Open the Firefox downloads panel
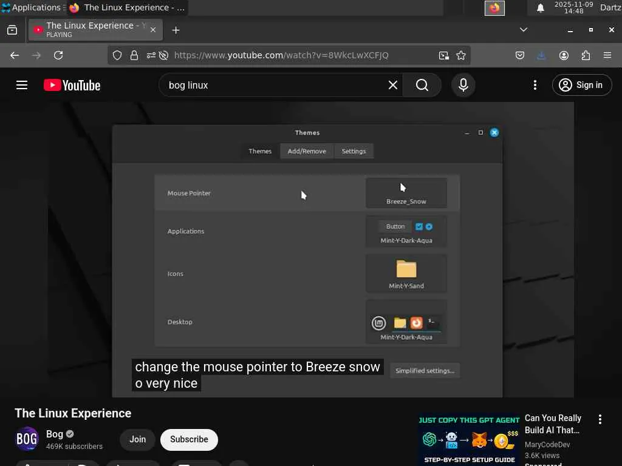 [541, 55]
